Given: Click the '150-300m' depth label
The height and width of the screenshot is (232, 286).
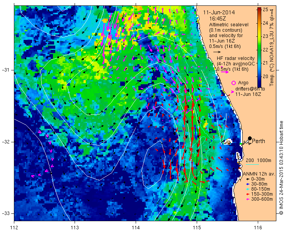Looking at the screenshot, I should [262, 194].
